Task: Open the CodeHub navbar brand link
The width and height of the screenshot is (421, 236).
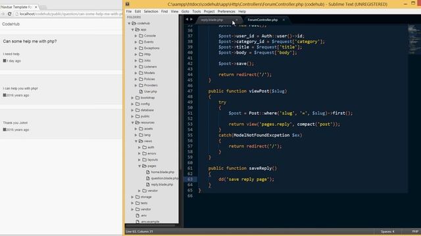Action: pyautogui.click(x=11, y=24)
